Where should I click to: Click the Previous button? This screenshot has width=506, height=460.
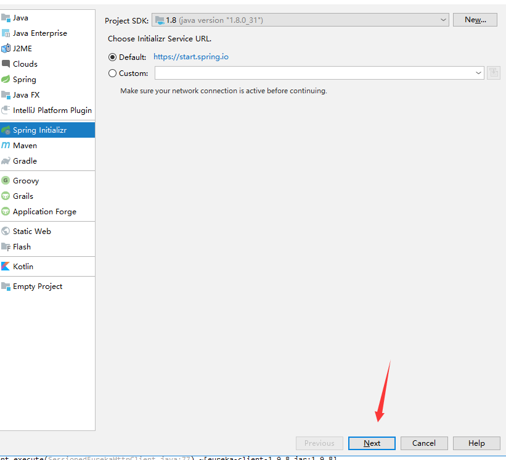319,443
